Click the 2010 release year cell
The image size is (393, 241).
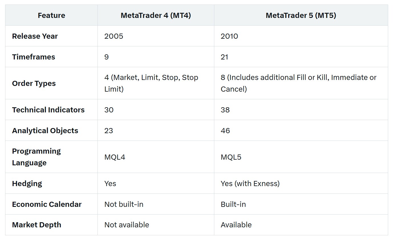229,36
